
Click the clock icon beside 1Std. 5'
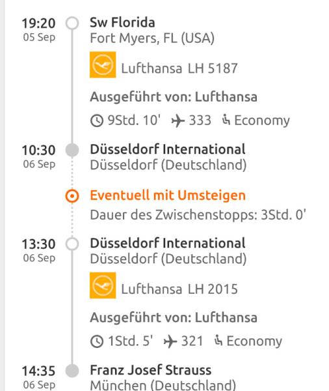97,341
